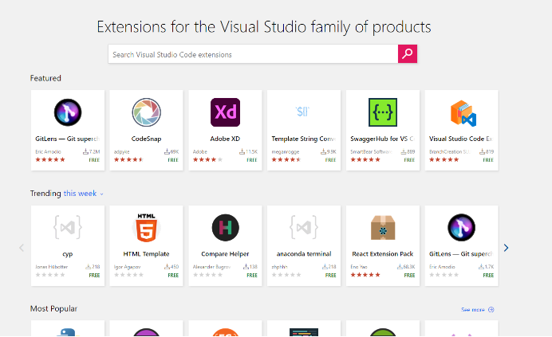Screen dimensions: 552x337
Task: Click publisher name Eric Amodio in Featured
Action: coord(48,151)
